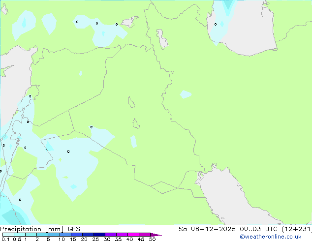312x241 pixels.
Task: Click the 15–20 mm legend swatch
Action: (x=76, y=235)
